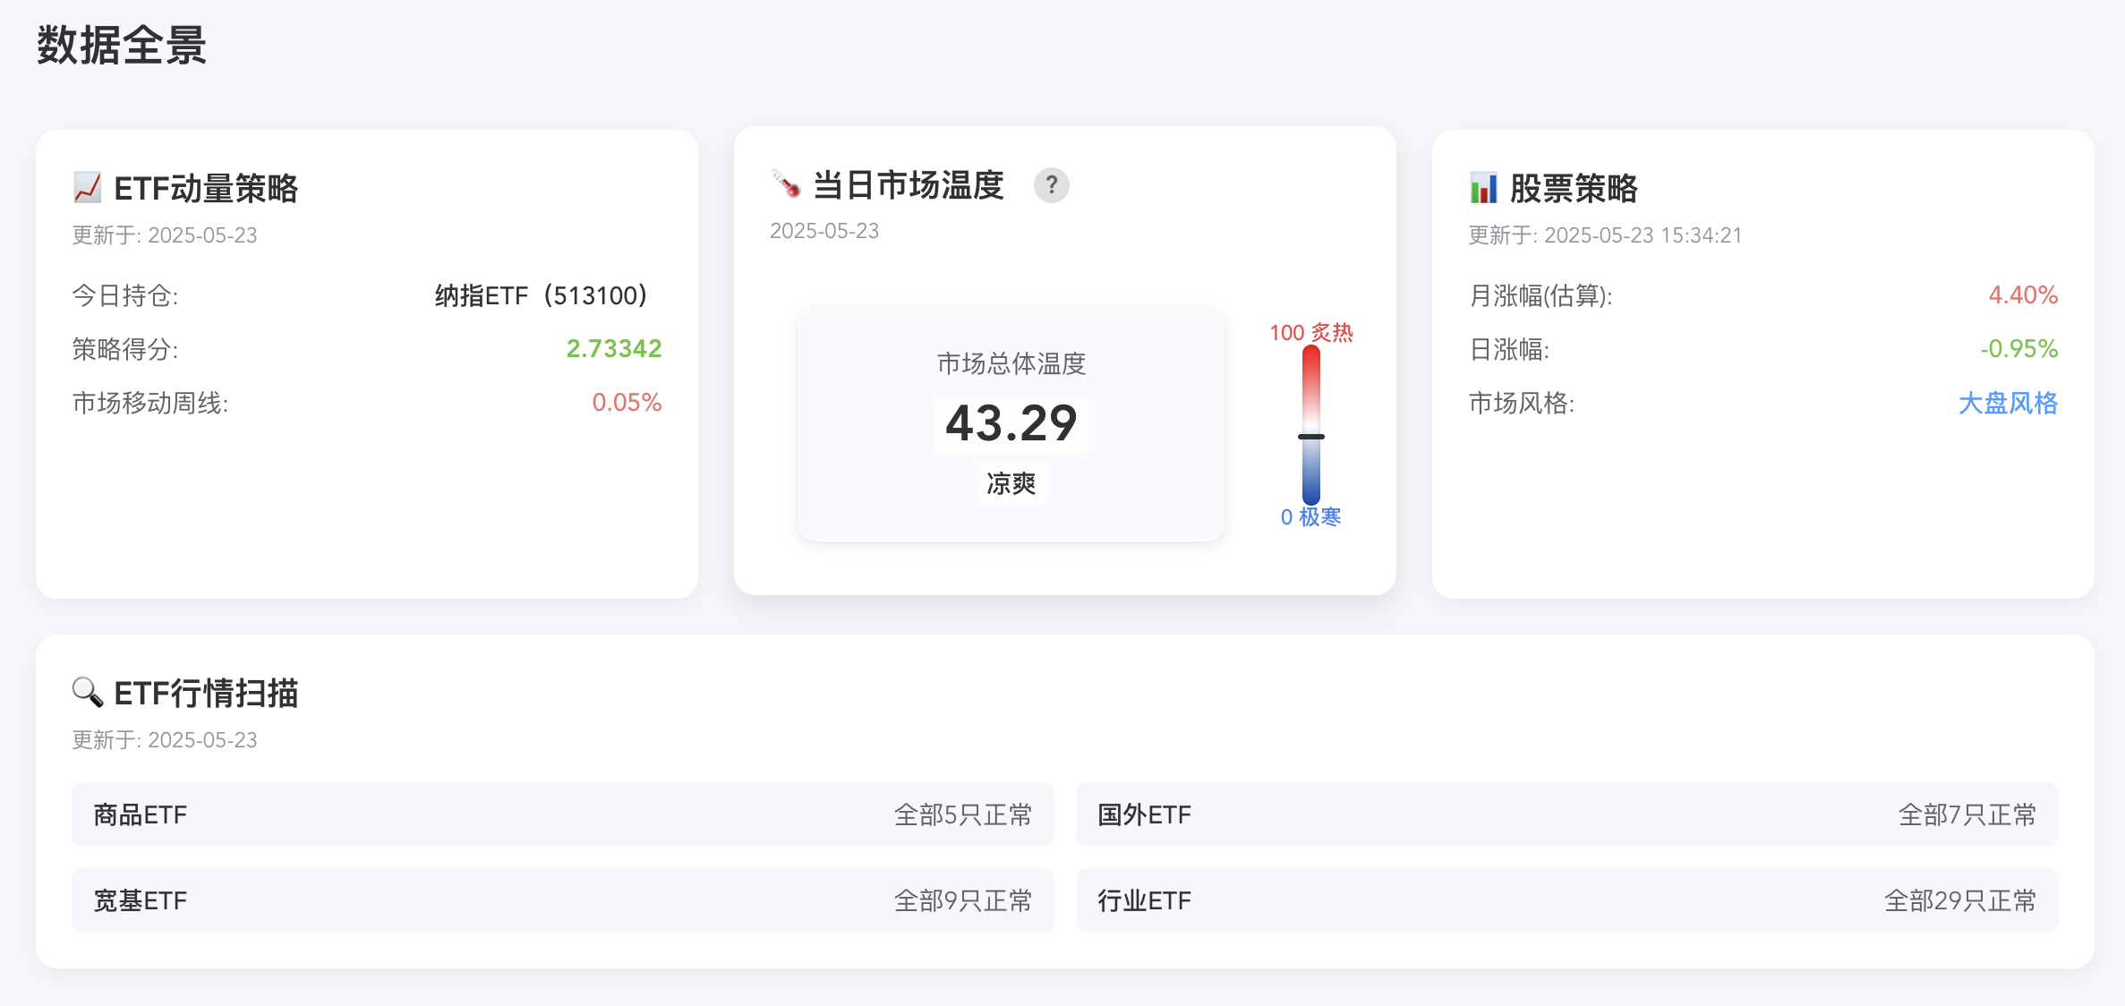Screen dimensions: 2125x1006
Task: Click the strategy score 2.73342 value
Action: 613,348
